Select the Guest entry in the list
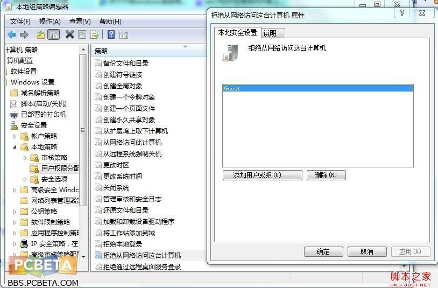This screenshot has height=288, width=438. click(x=318, y=88)
